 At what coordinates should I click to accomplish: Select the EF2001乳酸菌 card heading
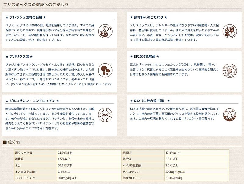click(x=145, y=57)
